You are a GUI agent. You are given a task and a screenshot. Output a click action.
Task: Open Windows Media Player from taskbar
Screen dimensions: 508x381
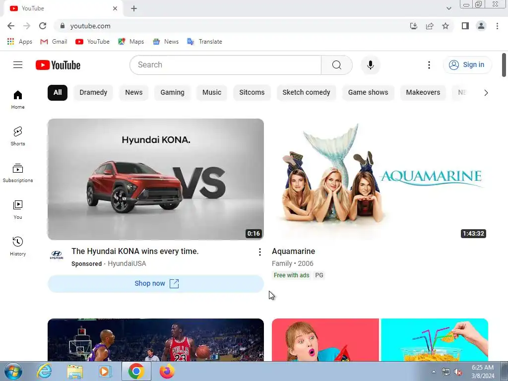click(105, 371)
